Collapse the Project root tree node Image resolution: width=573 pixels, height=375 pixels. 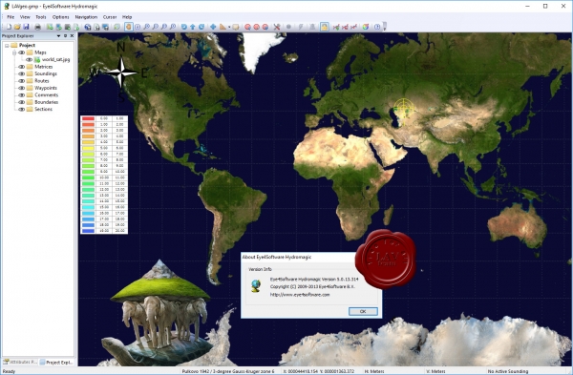tap(7, 45)
